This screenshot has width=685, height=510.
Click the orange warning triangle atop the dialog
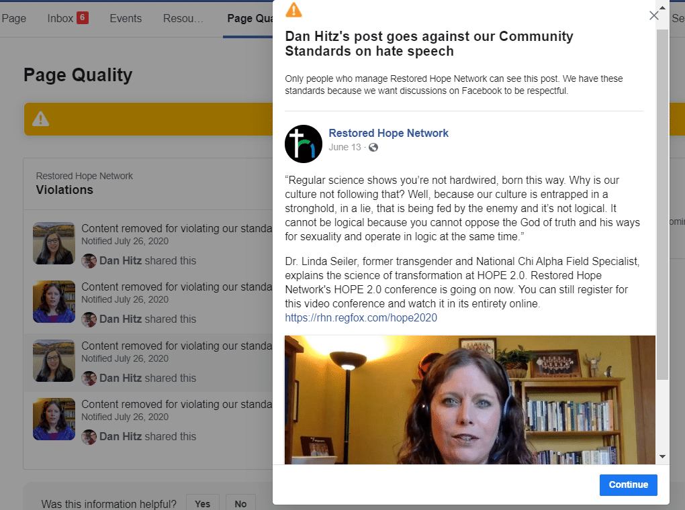(x=293, y=9)
